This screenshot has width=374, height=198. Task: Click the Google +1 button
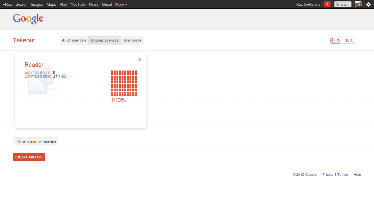[336, 40]
